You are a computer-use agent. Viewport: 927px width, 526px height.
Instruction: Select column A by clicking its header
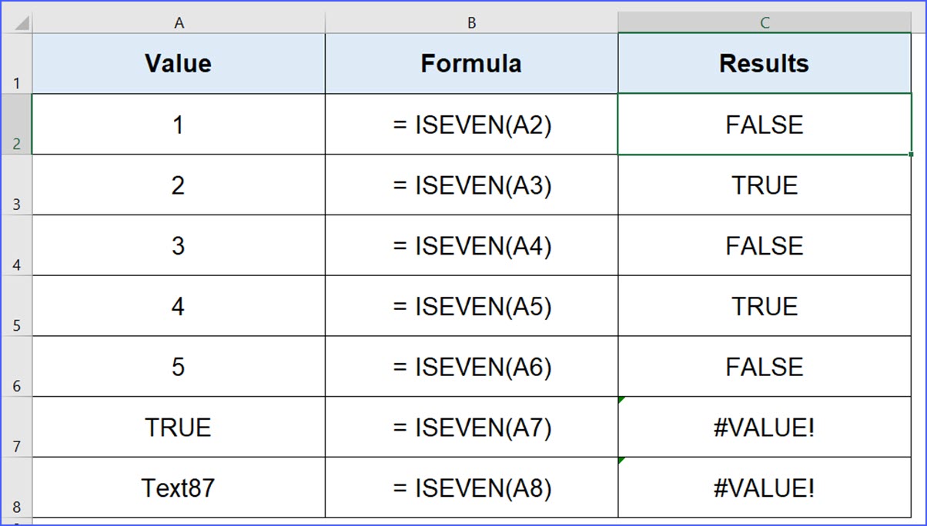coord(179,22)
